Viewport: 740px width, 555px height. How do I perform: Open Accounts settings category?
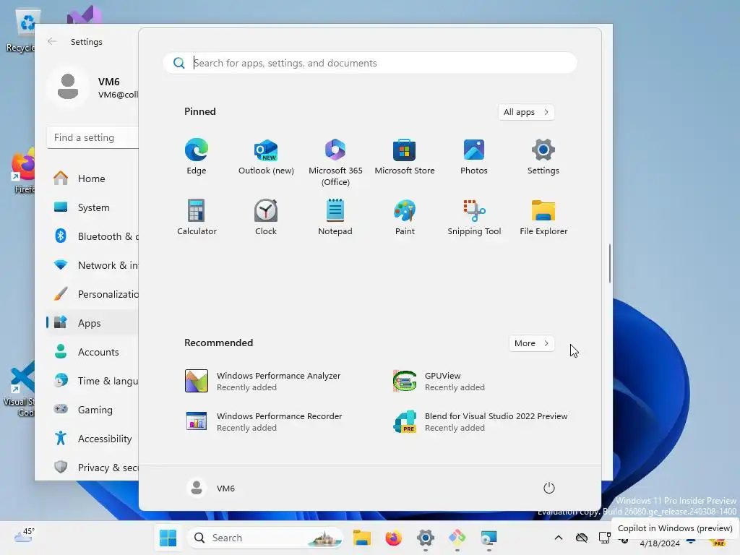(92, 352)
